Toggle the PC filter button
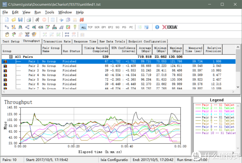Image resolution: width=242 pixels, height=163 pixels. click(131, 27)
